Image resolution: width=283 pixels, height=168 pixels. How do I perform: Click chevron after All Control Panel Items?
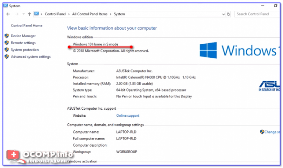pos(111,14)
